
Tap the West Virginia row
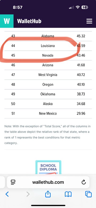tap(48, 75)
